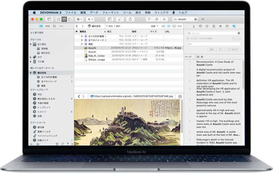Switch to cover flow view
The image size is (273, 176).
(180, 26)
